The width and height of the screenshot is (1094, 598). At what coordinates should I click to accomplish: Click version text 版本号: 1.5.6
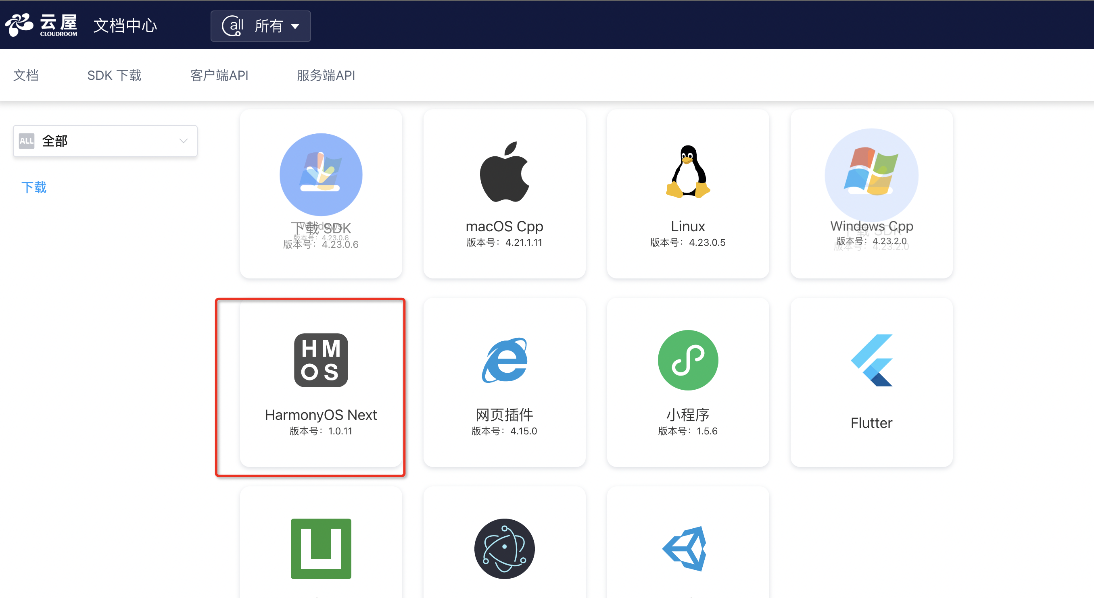pyautogui.click(x=688, y=431)
